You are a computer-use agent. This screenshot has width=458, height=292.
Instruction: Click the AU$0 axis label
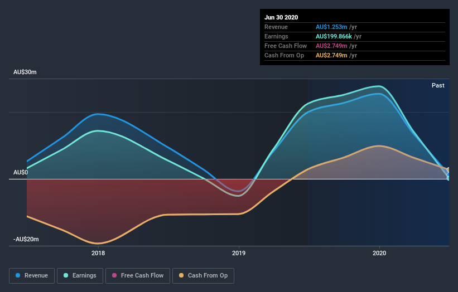click(21, 172)
